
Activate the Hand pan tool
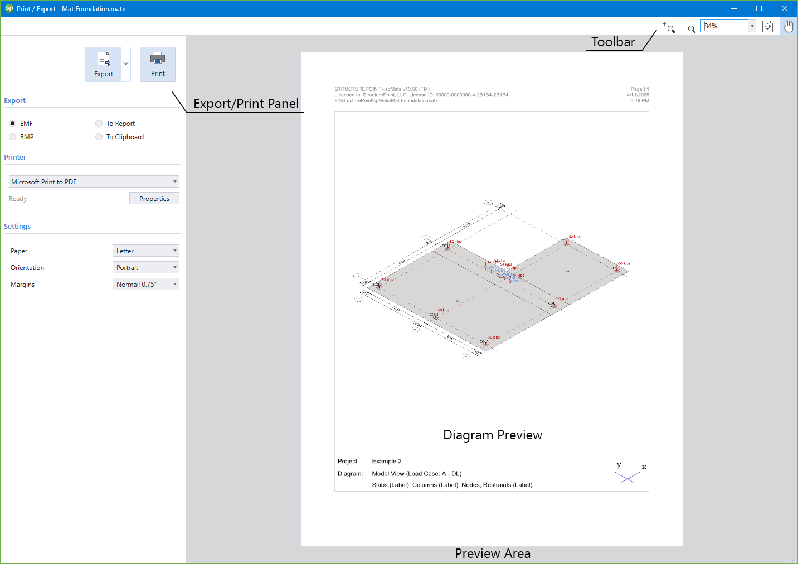[788, 26]
